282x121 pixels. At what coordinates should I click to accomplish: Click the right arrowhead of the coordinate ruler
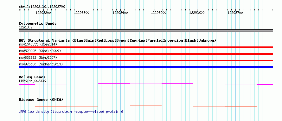(x=272, y=10)
